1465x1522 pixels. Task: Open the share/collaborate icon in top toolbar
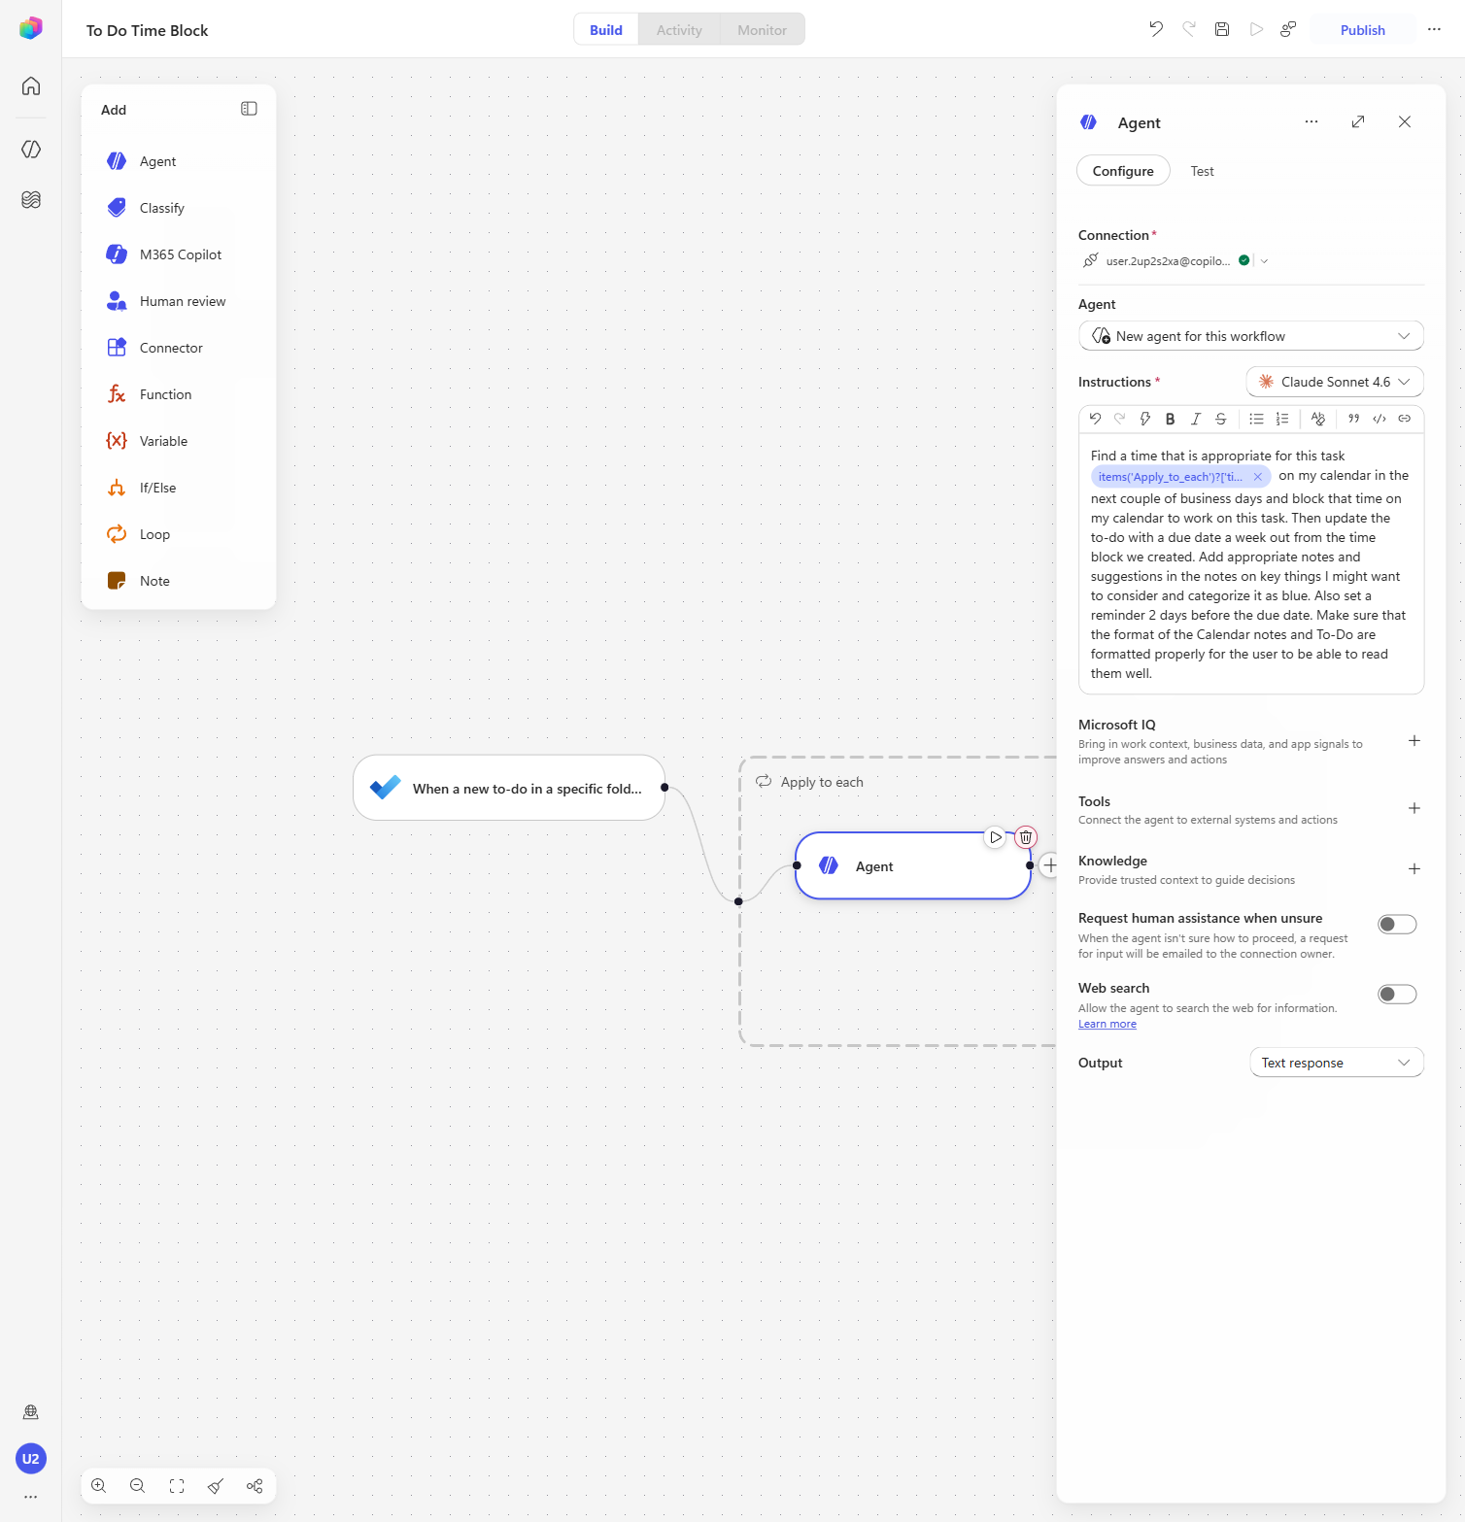pos(1288,29)
